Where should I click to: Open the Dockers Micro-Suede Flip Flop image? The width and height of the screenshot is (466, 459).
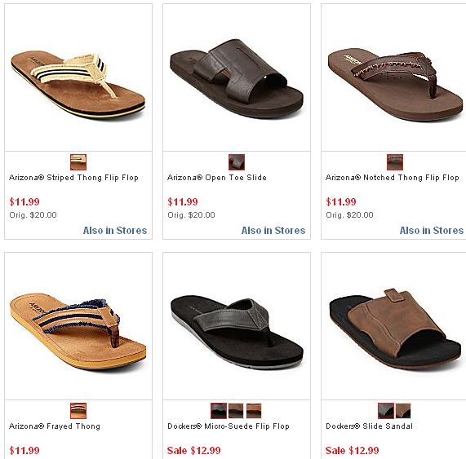point(237,326)
